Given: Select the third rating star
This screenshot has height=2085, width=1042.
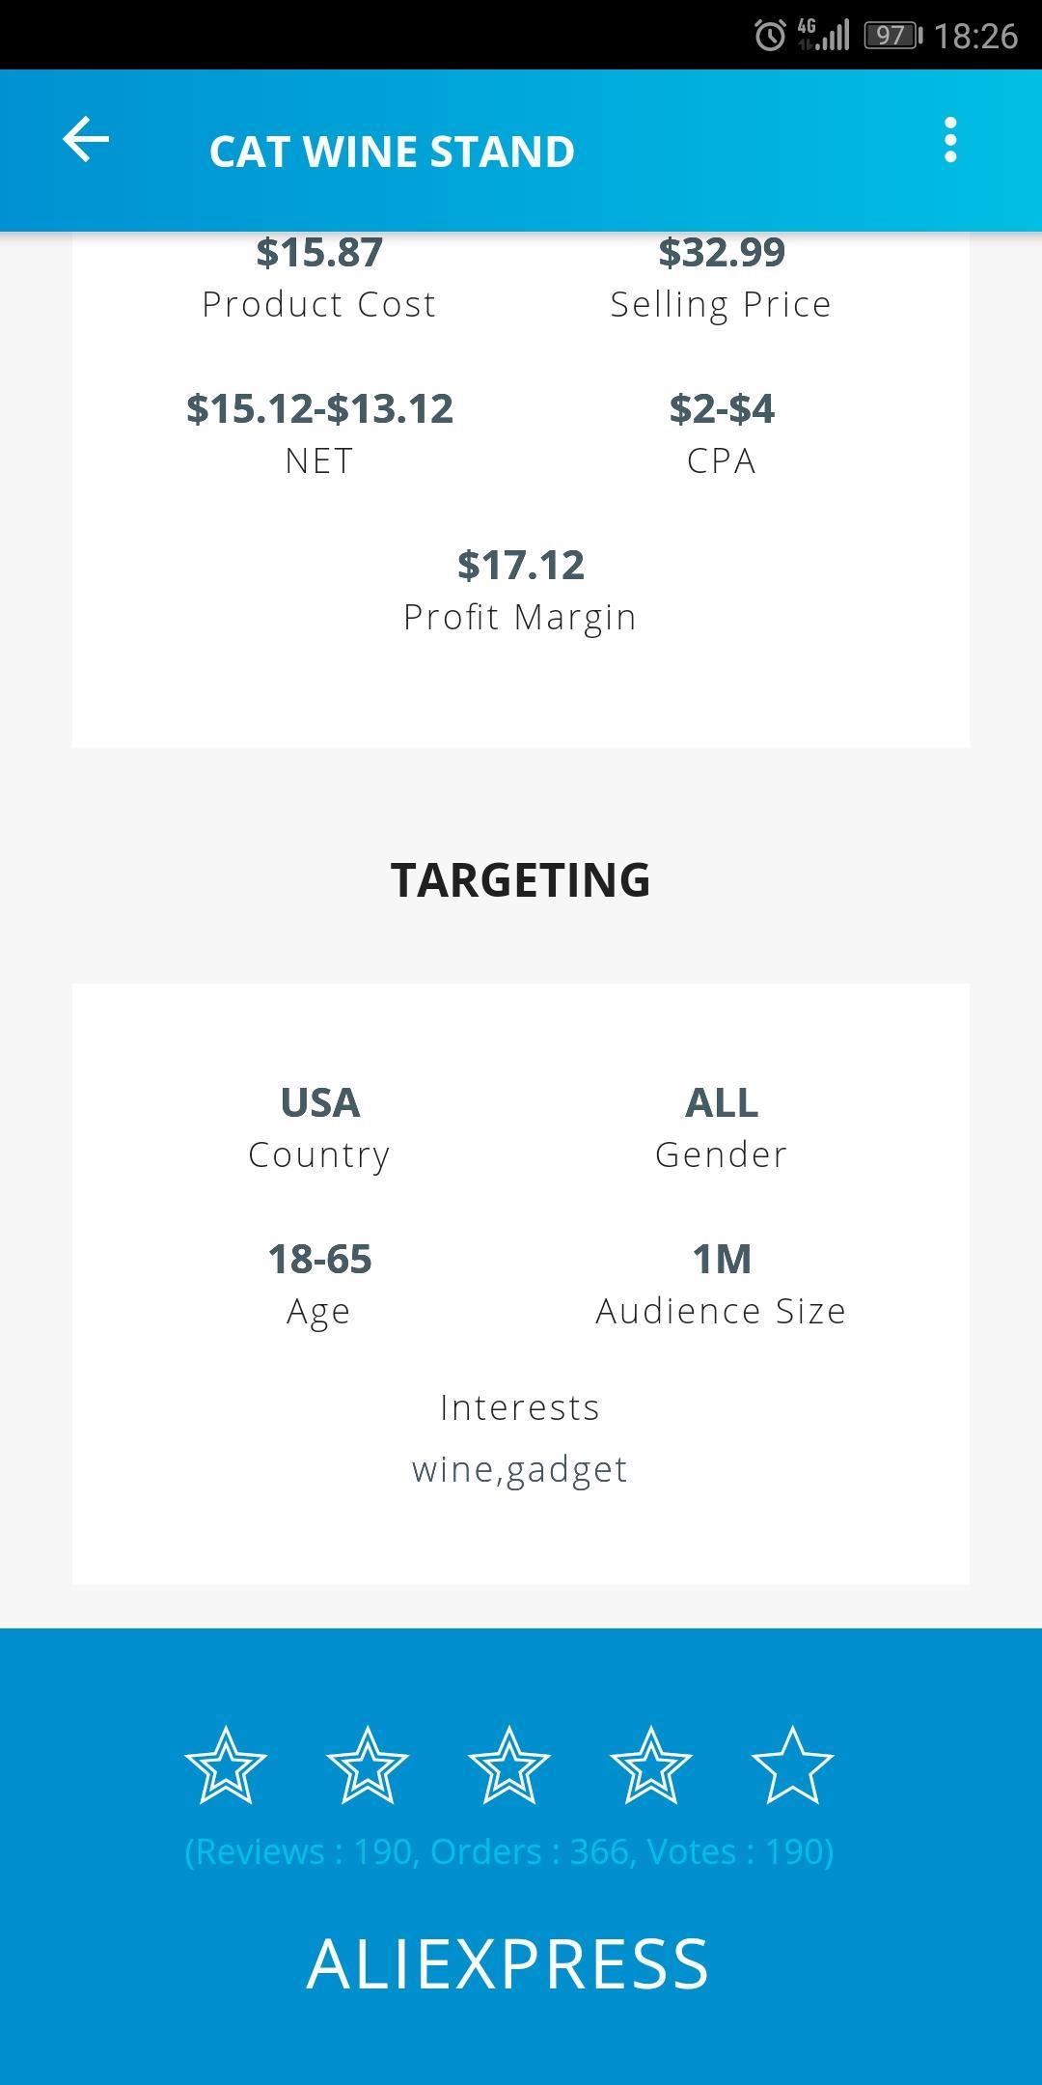Looking at the screenshot, I should (509, 1765).
